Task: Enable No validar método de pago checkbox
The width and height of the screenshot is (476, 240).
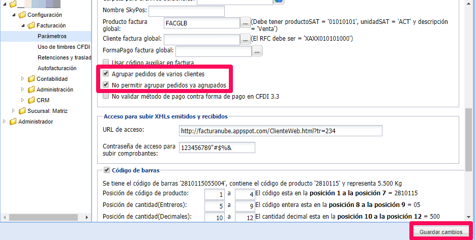Action: (x=106, y=96)
